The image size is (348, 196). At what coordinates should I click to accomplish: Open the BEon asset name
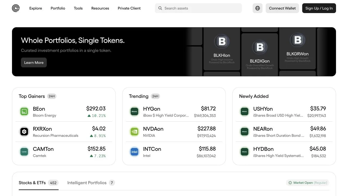(39, 109)
